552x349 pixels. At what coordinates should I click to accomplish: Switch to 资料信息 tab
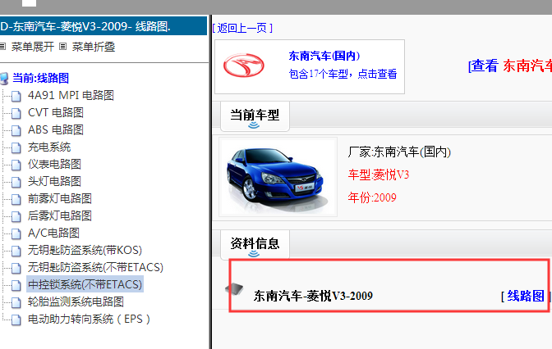pyautogui.click(x=255, y=243)
